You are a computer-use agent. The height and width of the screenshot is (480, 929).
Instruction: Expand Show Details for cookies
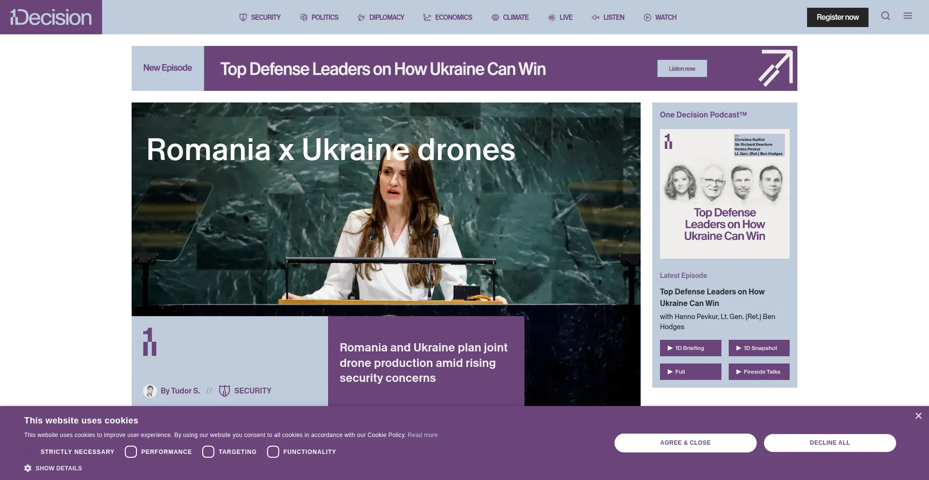(59, 468)
